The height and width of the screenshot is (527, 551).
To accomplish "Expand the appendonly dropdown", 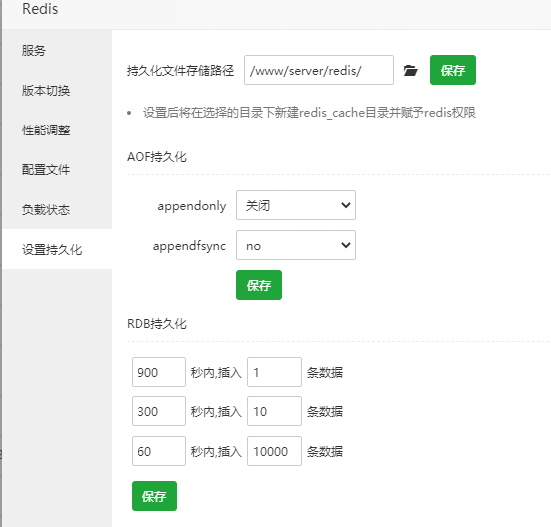I will 296,205.
